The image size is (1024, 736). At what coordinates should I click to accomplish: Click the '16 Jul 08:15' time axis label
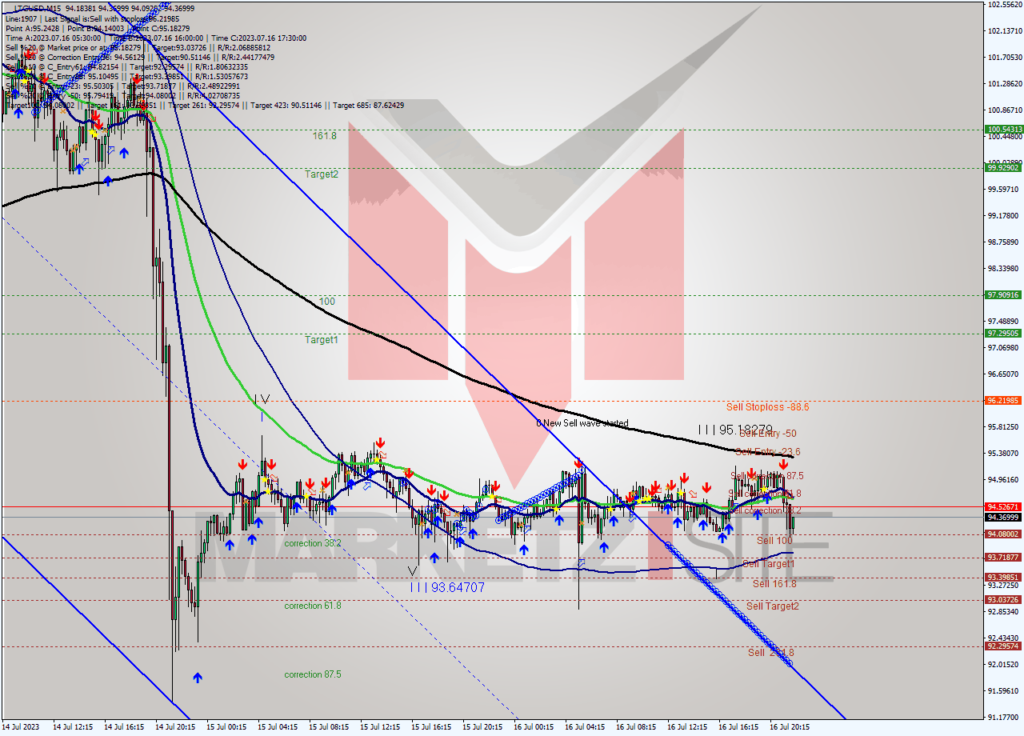pyautogui.click(x=636, y=727)
